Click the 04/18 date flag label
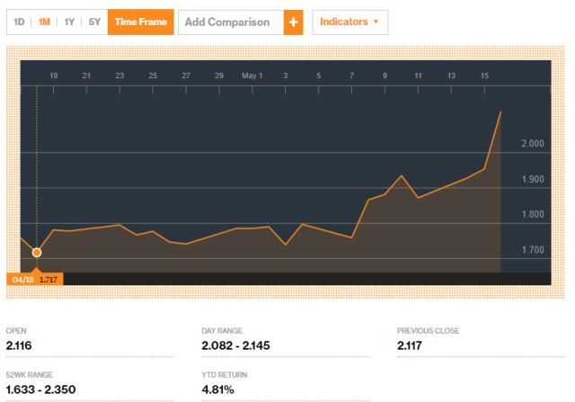 [x=22, y=280]
